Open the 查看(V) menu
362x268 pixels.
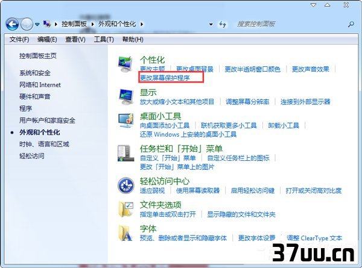75,39
